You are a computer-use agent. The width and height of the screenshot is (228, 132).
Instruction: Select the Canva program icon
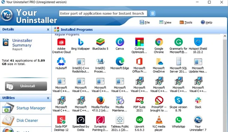(x=120, y=42)
